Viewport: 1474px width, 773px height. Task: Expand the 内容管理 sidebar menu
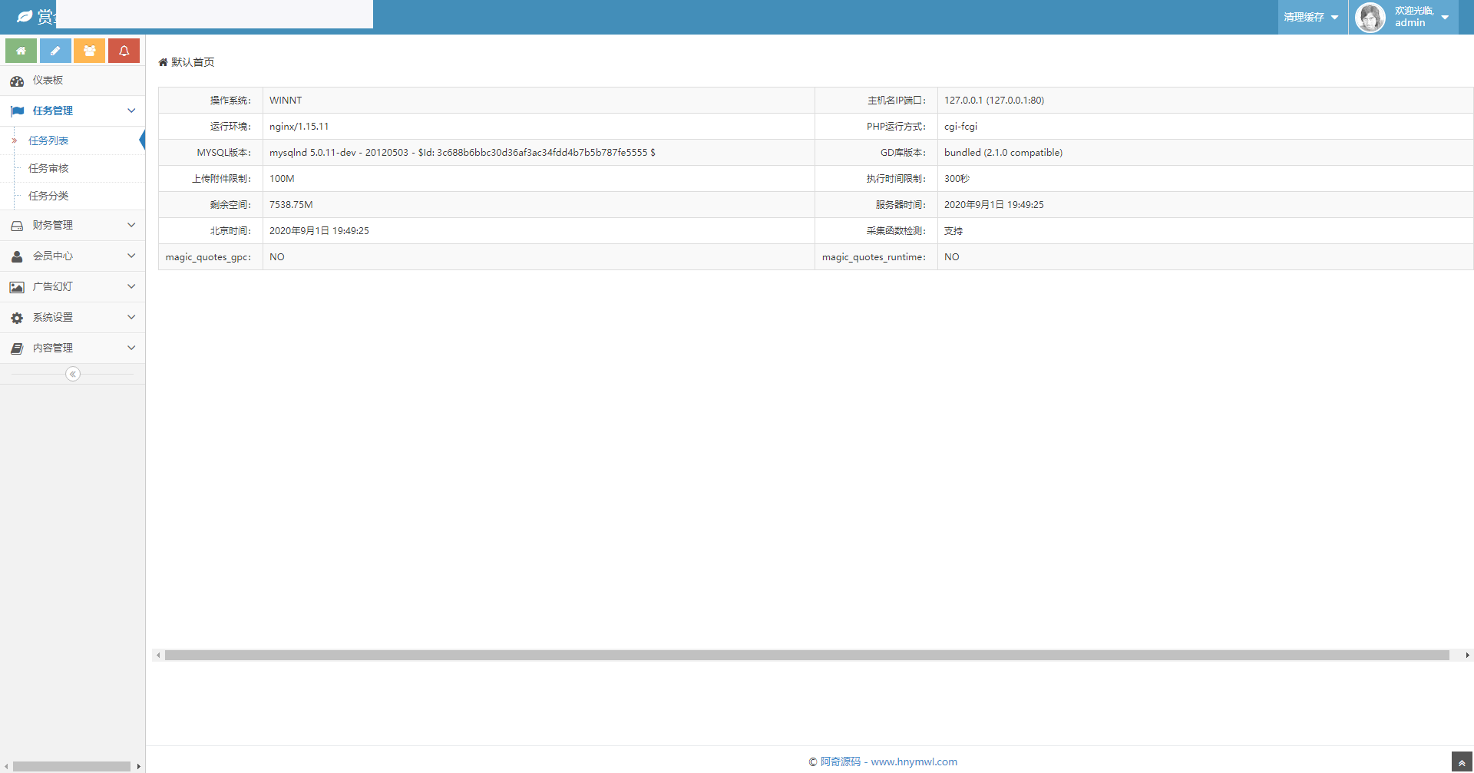(72, 348)
